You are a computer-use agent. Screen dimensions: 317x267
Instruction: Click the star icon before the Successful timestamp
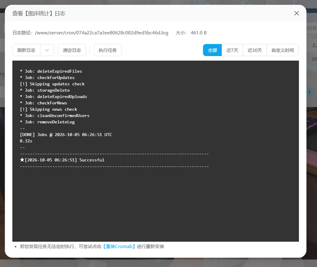tap(22, 160)
